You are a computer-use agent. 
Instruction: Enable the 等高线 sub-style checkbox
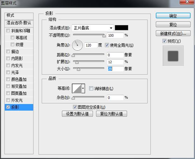(12, 38)
